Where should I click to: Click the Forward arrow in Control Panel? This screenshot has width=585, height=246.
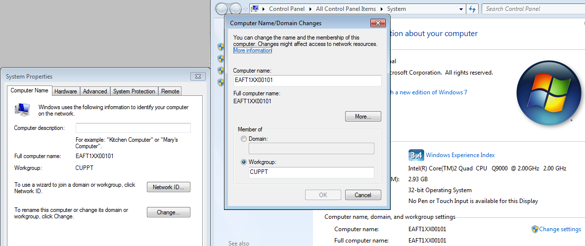236,9
